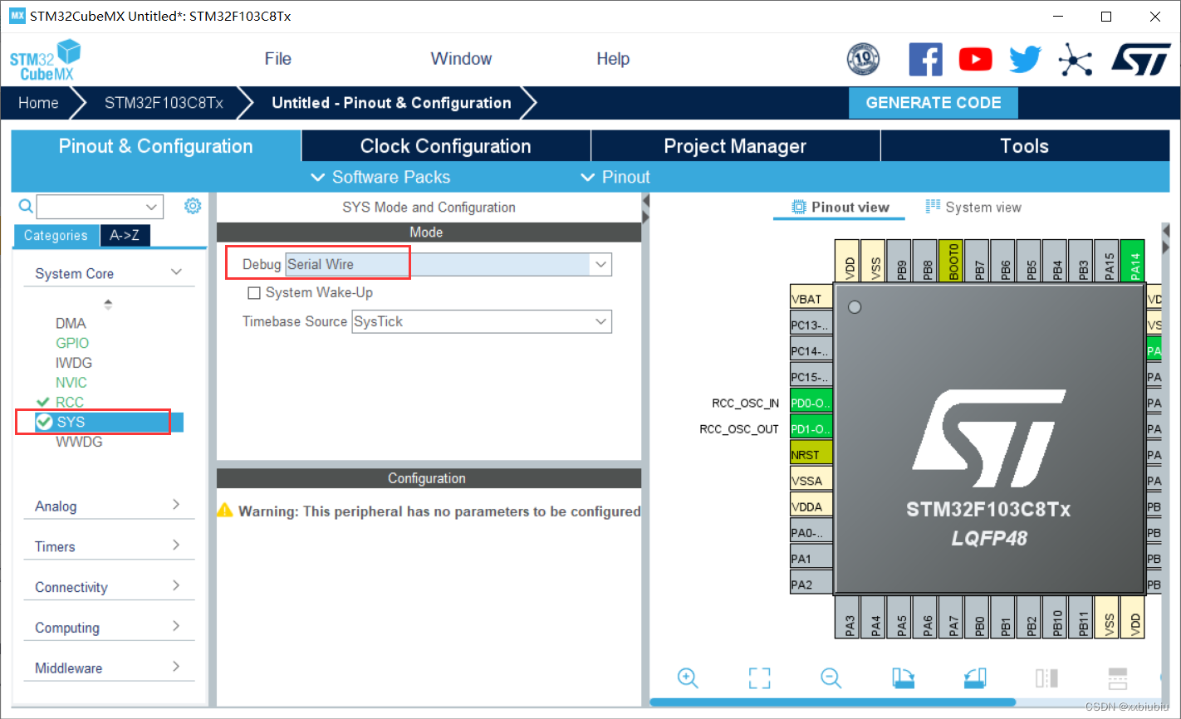Click the GENERATE CODE button

click(934, 103)
